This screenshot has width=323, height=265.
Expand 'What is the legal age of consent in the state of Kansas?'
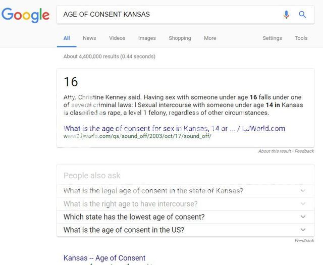(x=185, y=191)
